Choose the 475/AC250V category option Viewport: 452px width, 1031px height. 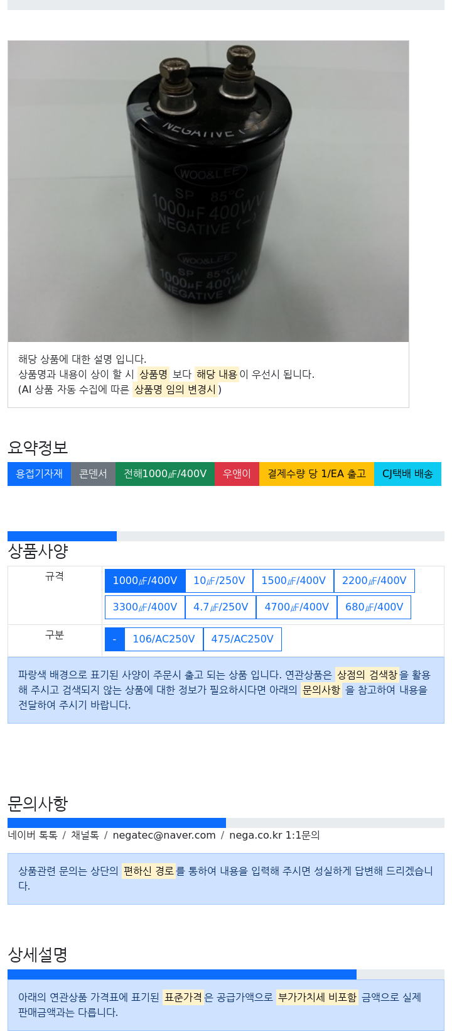point(242,639)
